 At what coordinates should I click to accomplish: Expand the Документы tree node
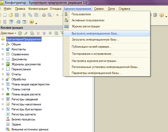pos(3,59)
